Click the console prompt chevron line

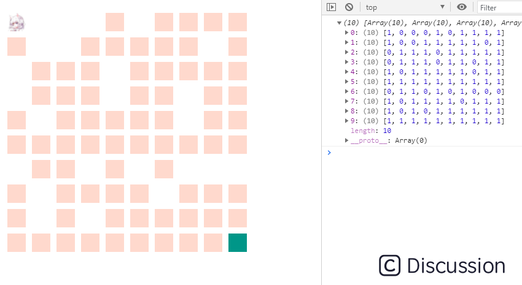(329, 153)
